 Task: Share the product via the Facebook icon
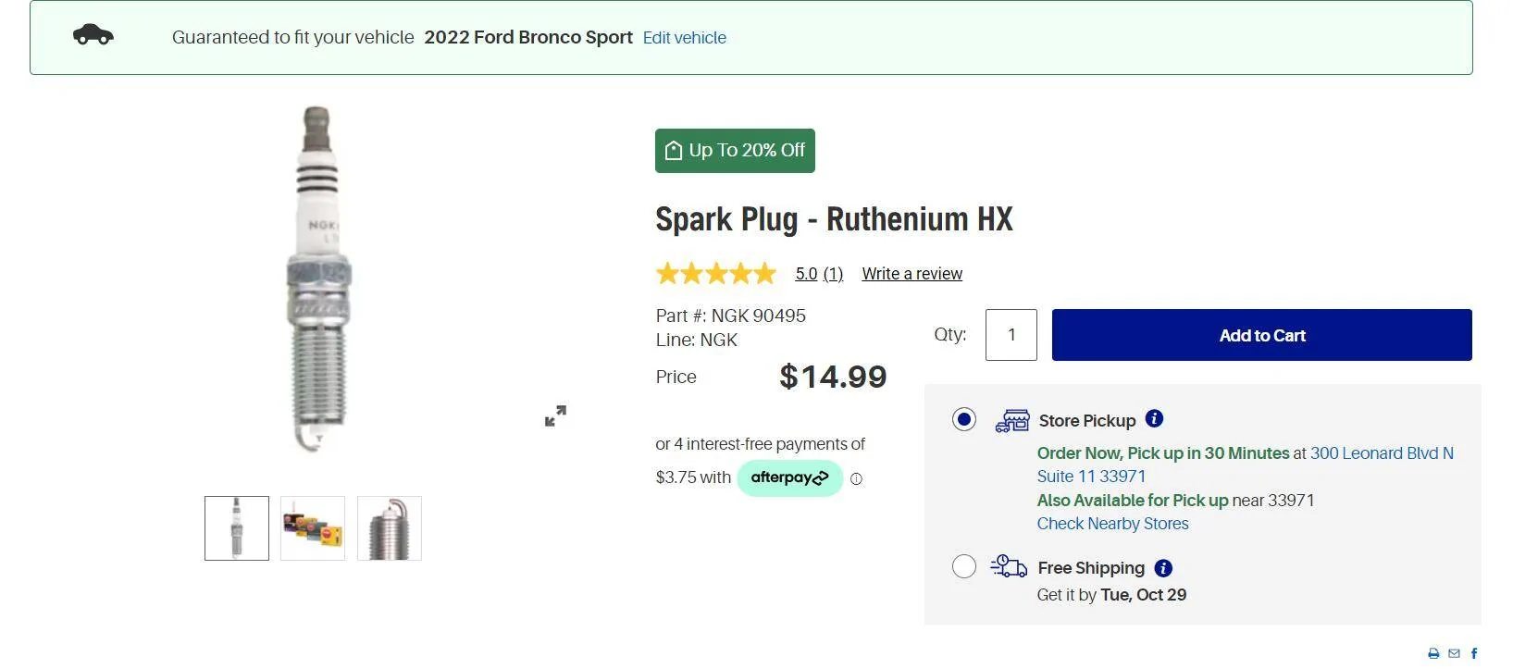1472,653
